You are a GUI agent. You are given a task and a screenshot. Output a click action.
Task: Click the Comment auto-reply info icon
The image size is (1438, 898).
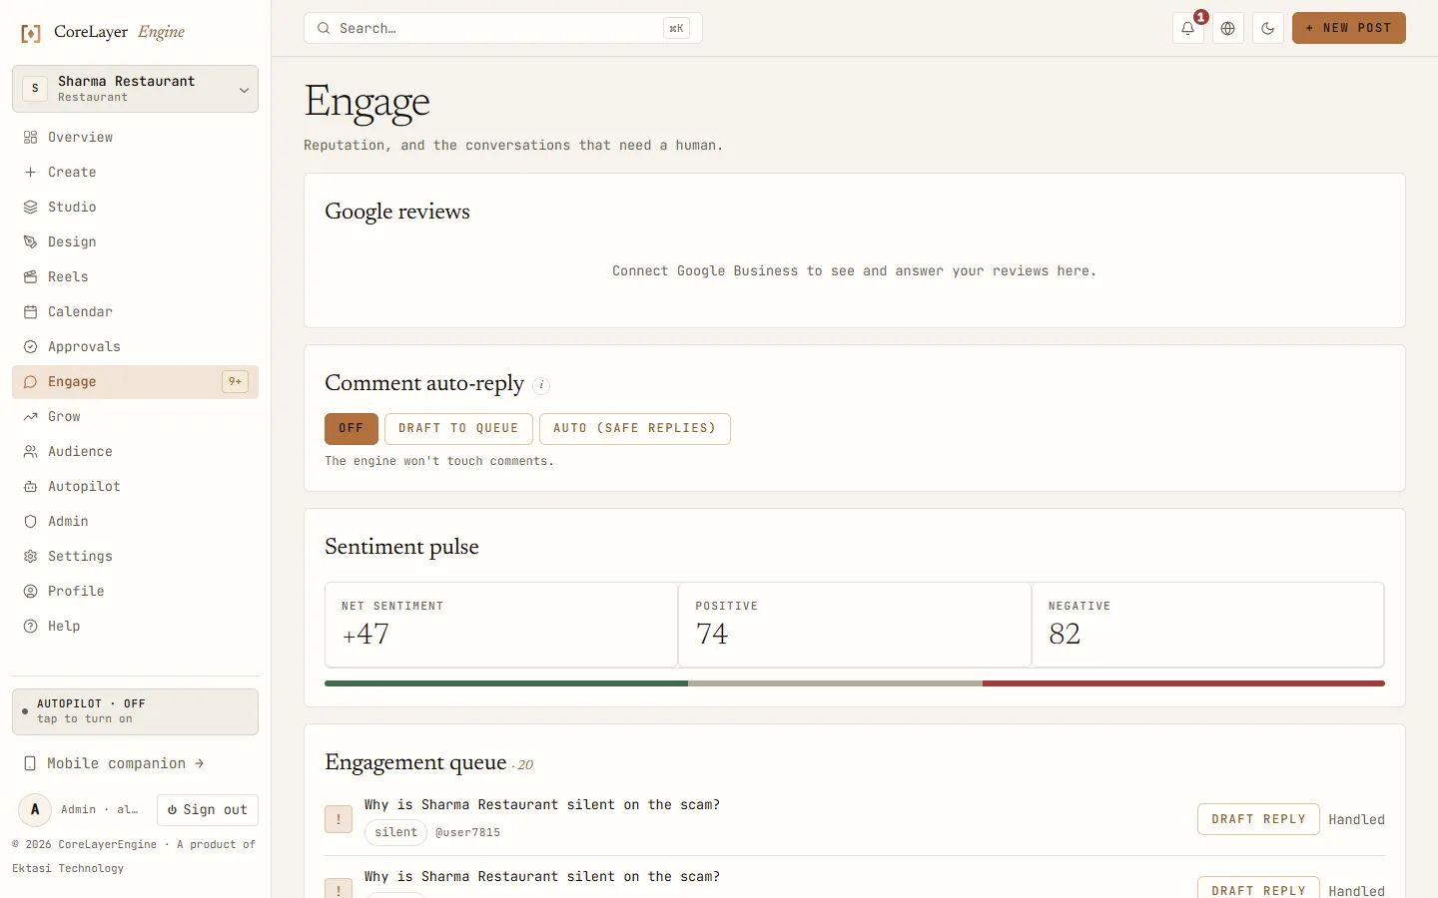(541, 385)
